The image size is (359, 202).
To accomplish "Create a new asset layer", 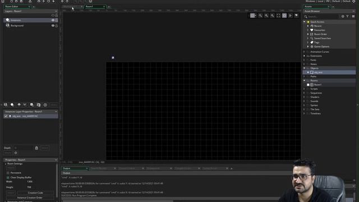I will click(32, 105).
